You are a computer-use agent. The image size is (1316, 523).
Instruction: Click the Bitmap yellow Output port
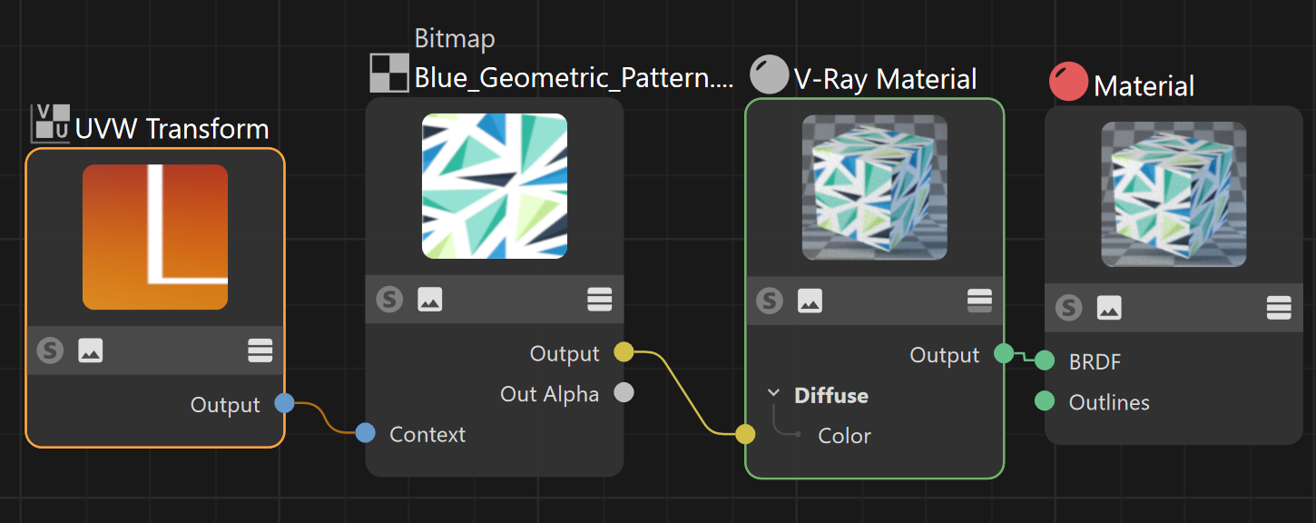[624, 352]
